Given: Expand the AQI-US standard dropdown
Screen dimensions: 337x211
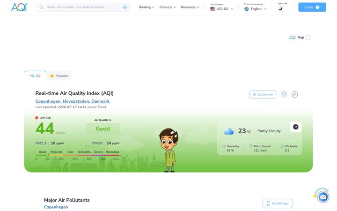Looking at the screenshot, I should click(x=222, y=9).
